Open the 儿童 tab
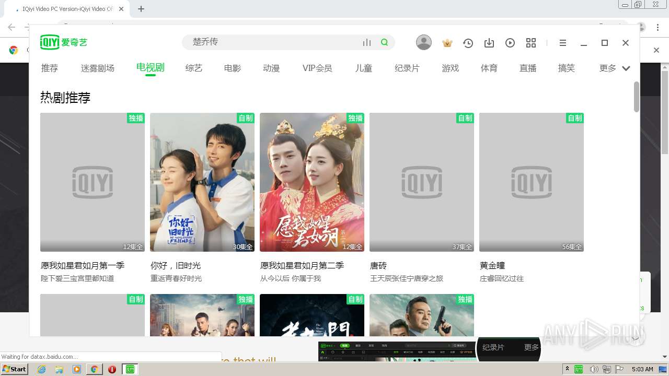Viewport: 669px width, 376px height. point(364,68)
